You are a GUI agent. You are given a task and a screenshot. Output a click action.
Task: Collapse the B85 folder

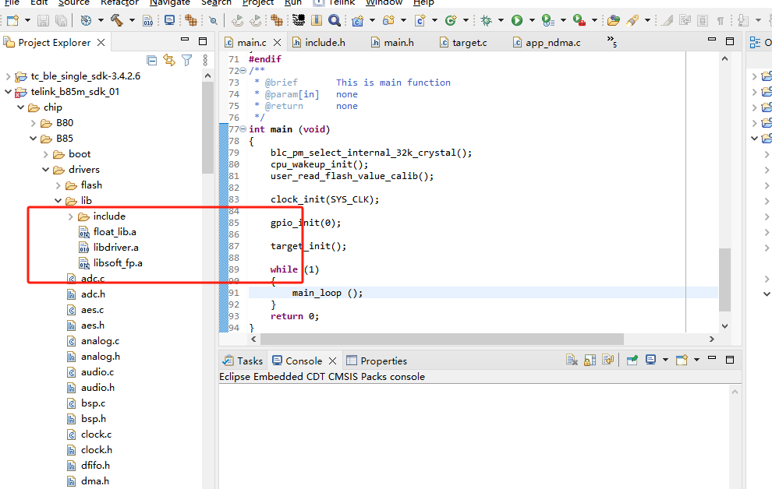(x=33, y=139)
